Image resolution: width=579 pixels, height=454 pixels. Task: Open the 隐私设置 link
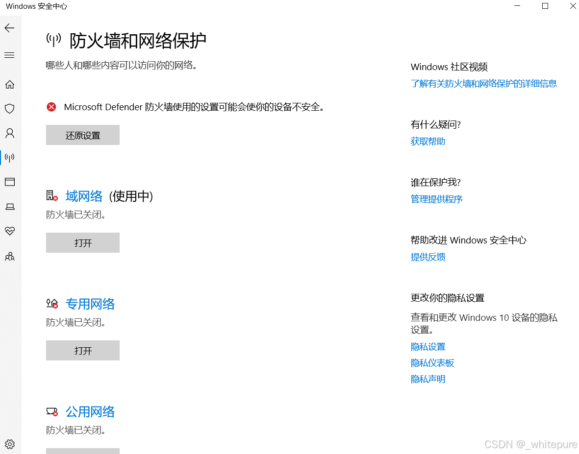click(x=428, y=347)
